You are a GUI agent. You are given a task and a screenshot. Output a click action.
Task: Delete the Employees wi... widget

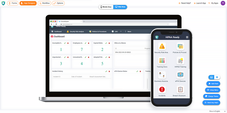[x=89, y=43]
